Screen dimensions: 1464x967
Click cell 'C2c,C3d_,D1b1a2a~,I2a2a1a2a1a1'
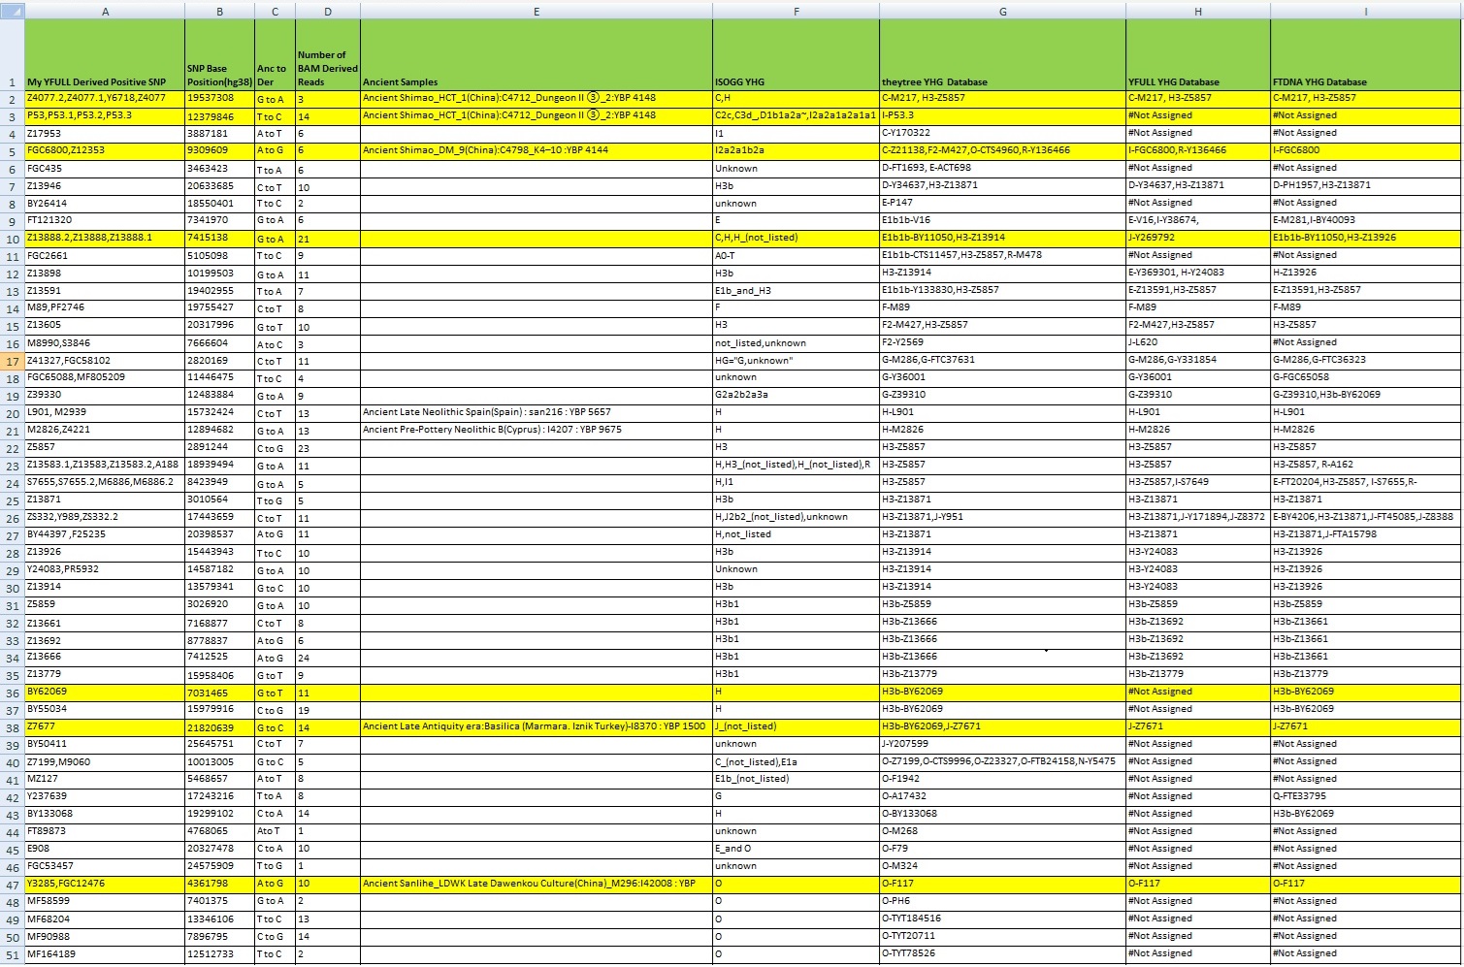[796, 115]
